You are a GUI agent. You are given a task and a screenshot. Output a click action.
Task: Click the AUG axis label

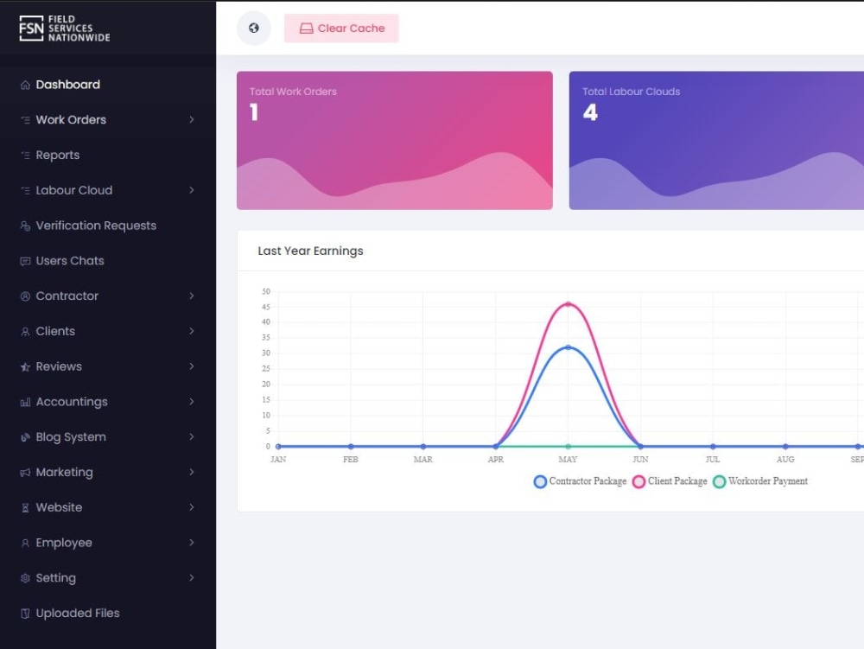(785, 460)
